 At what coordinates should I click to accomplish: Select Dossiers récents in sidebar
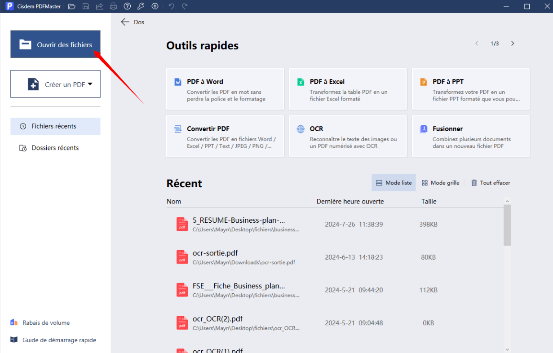pos(55,148)
